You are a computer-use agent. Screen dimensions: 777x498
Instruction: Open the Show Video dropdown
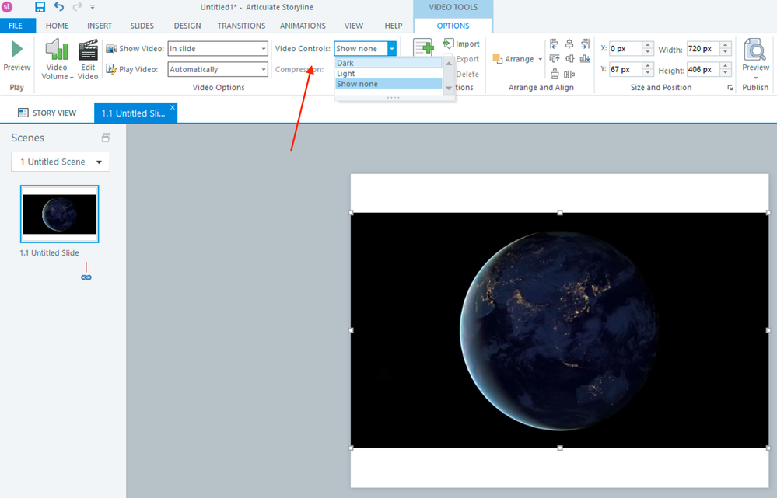pyautogui.click(x=218, y=49)
